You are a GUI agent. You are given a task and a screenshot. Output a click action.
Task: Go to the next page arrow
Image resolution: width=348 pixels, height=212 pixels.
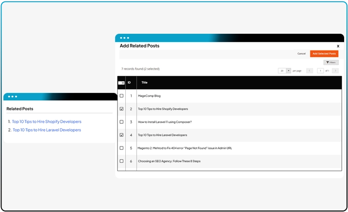click(x=335, y=71)
